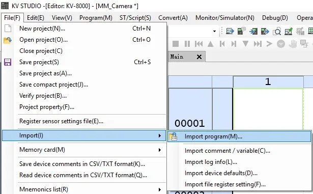
Task: Click the PLC transfer from laptop icon
Action: [x=230, y=31]
